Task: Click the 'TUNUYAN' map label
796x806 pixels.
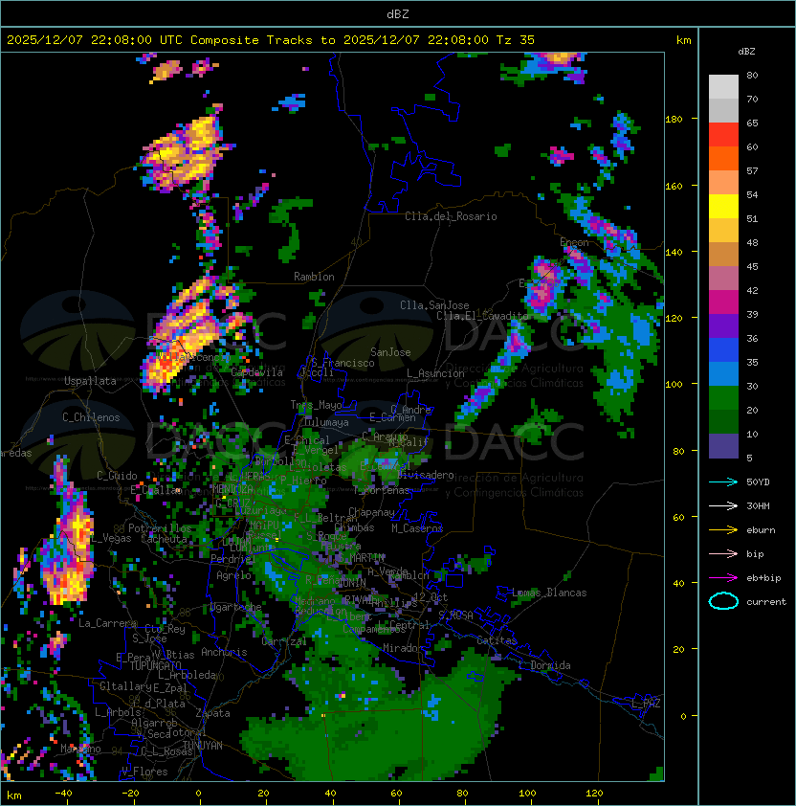Action: (203, 746)
